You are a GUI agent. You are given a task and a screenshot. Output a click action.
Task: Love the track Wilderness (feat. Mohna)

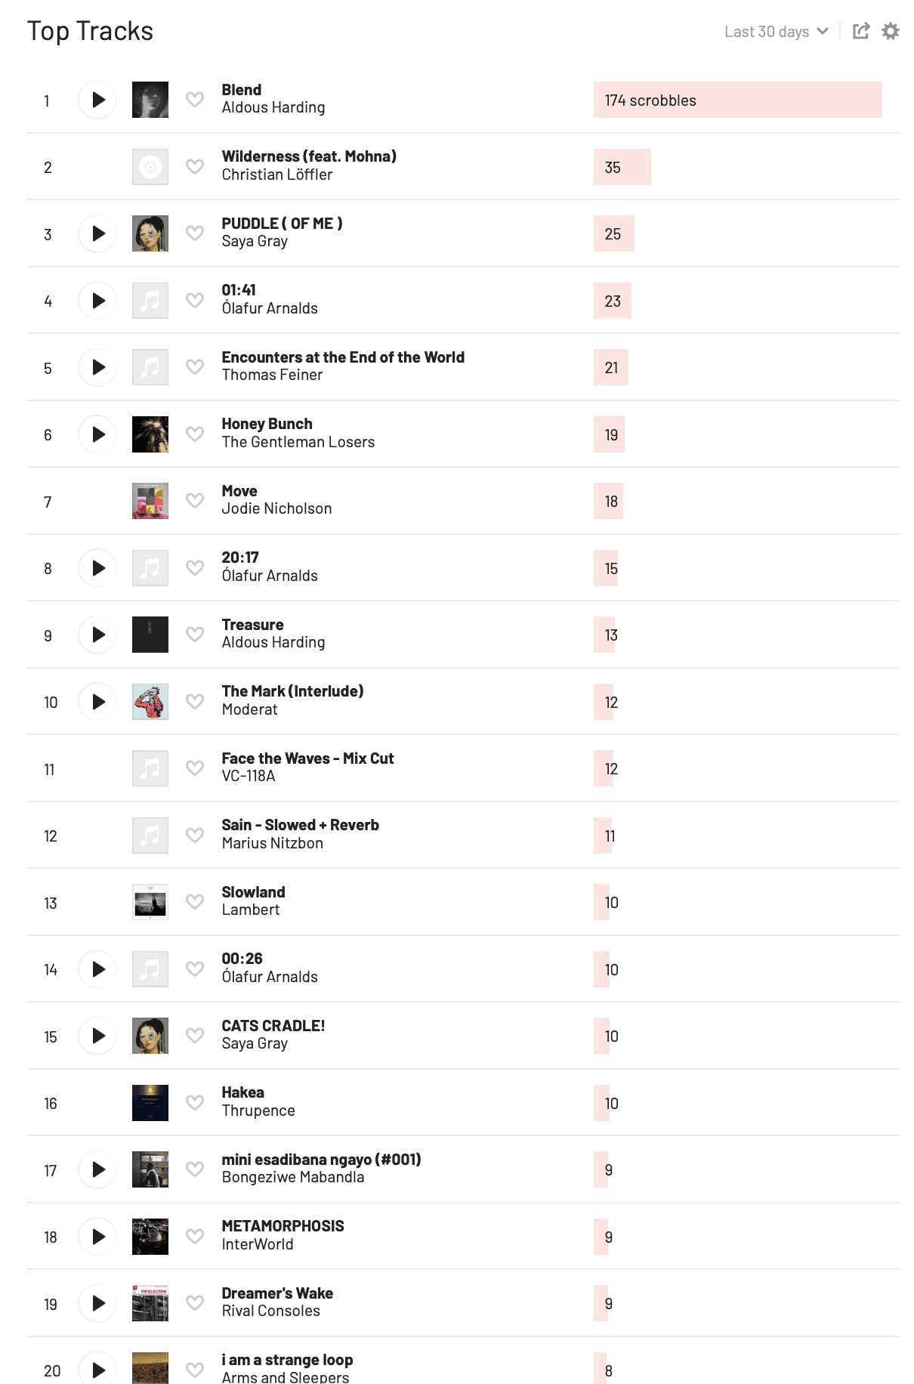pos(195,167)
